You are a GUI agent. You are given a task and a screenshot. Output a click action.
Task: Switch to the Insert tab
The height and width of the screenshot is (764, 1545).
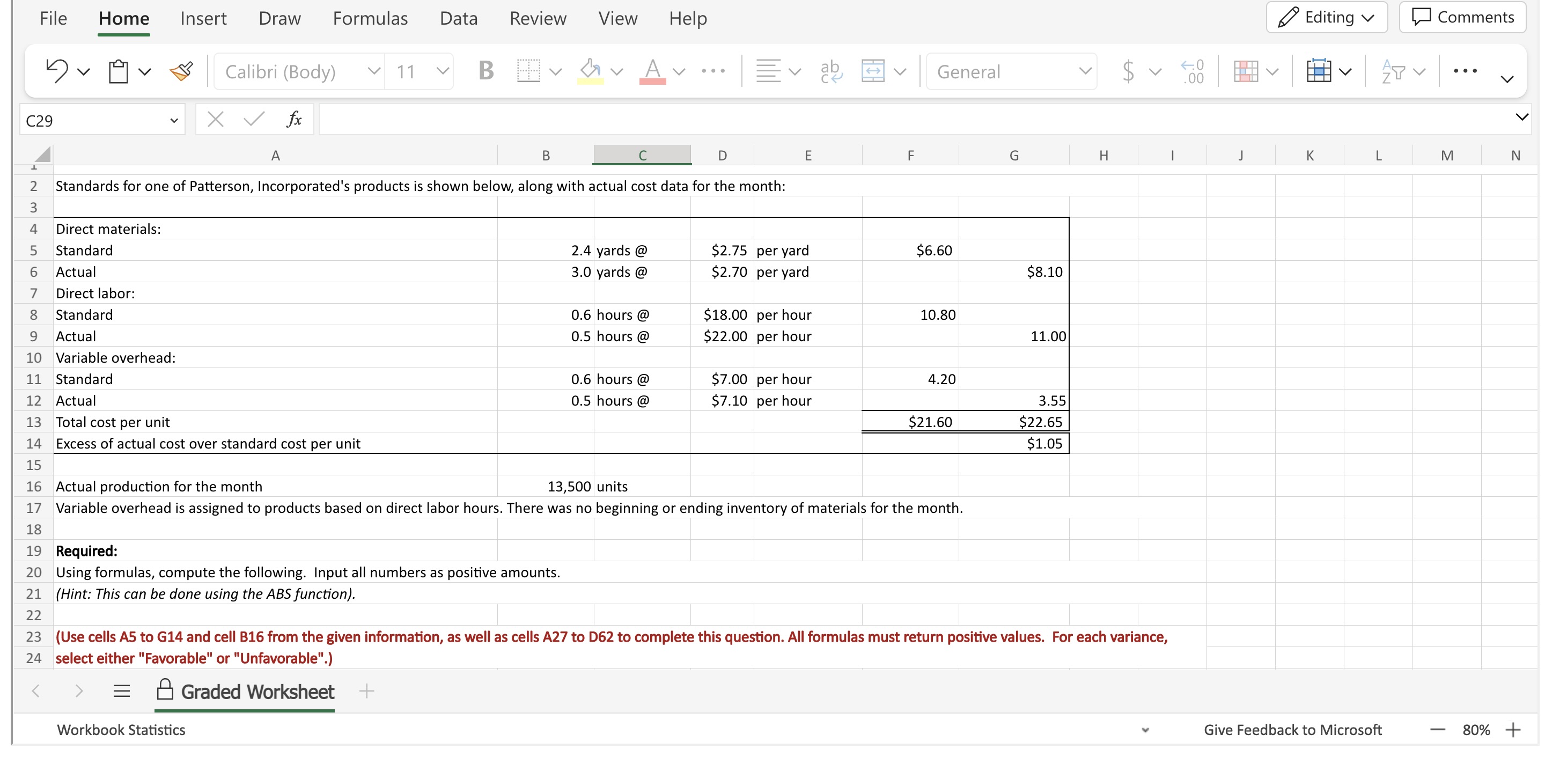coord(203,18)
